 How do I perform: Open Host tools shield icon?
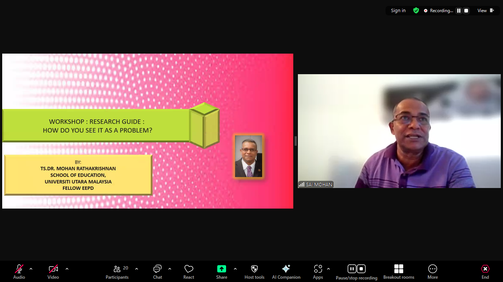254,269
